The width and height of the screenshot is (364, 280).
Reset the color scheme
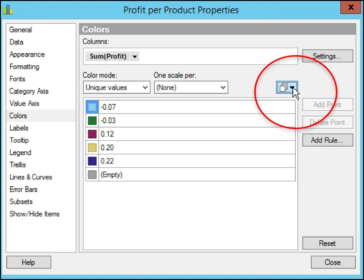point(328,243)
